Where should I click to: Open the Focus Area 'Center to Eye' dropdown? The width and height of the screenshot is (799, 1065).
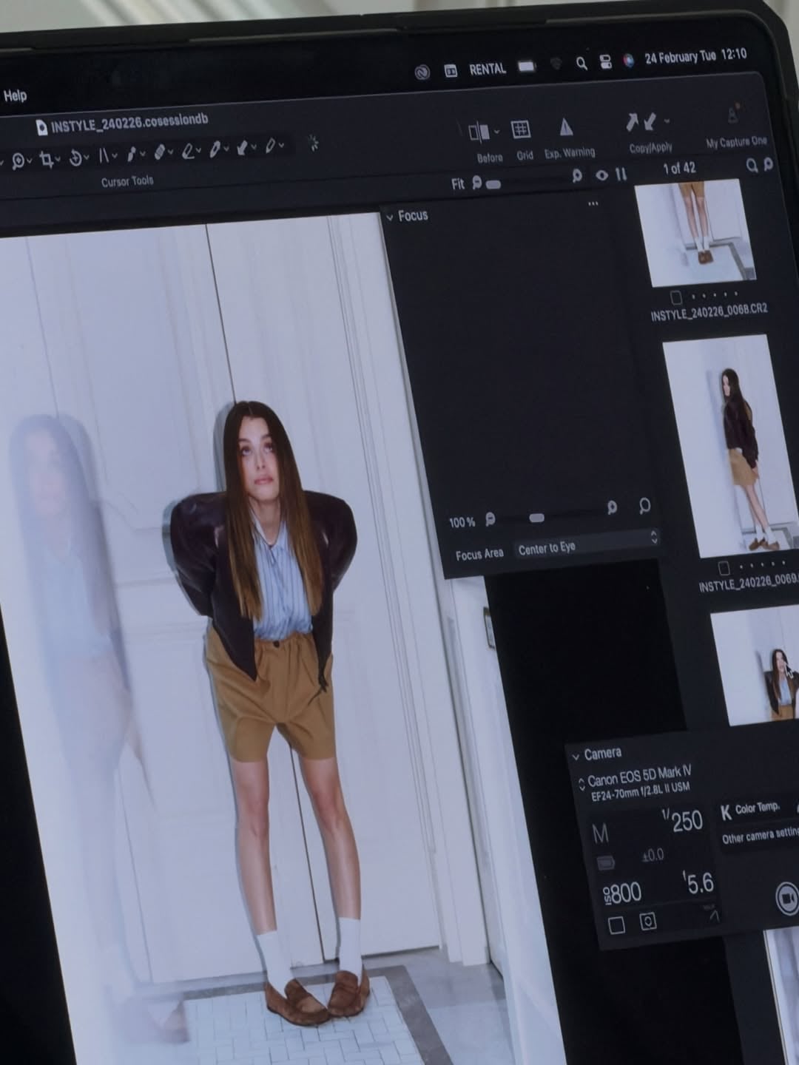pyautogui.click(x=584, y=546)
